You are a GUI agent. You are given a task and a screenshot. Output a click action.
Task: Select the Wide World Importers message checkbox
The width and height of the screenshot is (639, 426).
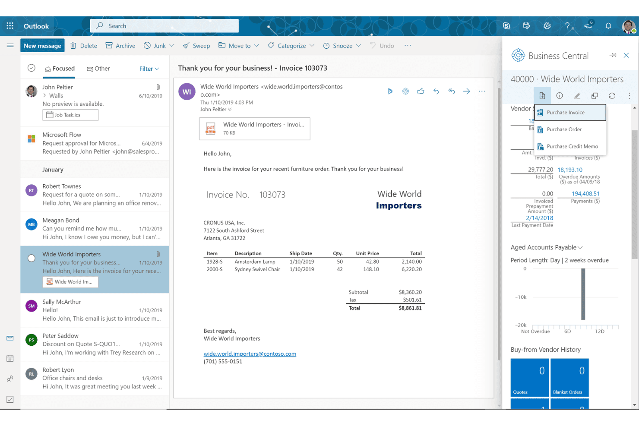[x=32, y=258]
